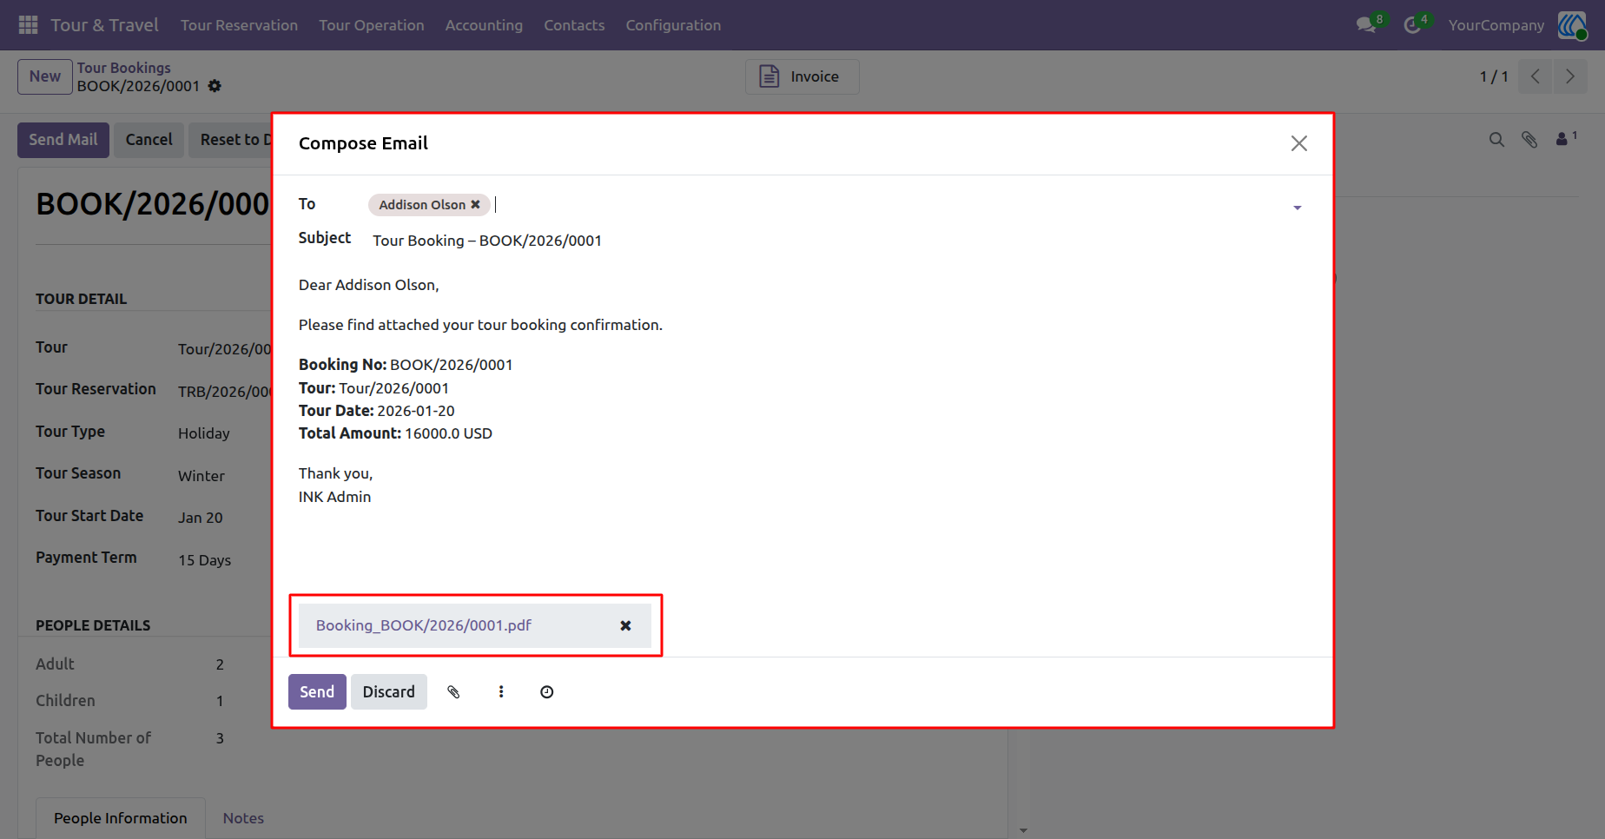Open the Tour Bookings breadcrumb link
1605x839 pixels.
tap(123, 68)
